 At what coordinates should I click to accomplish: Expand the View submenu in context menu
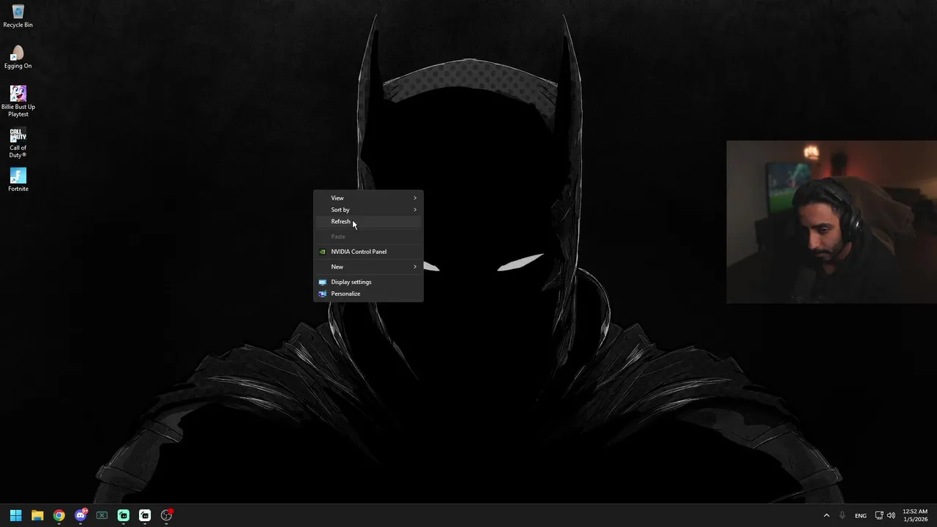[x=368, y=198]
